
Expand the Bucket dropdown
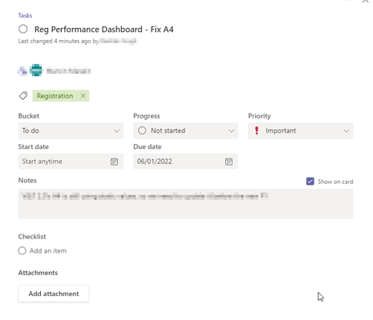71,130
